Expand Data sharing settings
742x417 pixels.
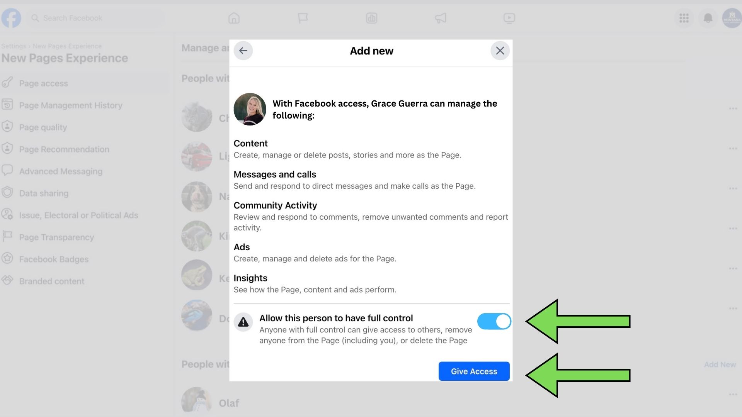(x=44, y=193)
